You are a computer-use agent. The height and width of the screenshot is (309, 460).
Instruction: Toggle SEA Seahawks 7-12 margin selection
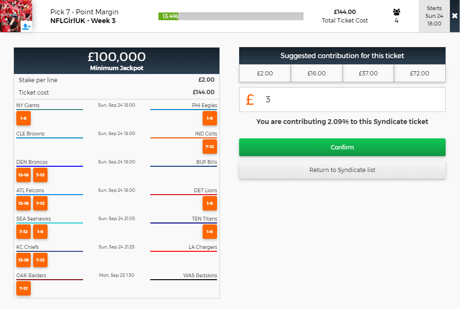tap(24, 232)
